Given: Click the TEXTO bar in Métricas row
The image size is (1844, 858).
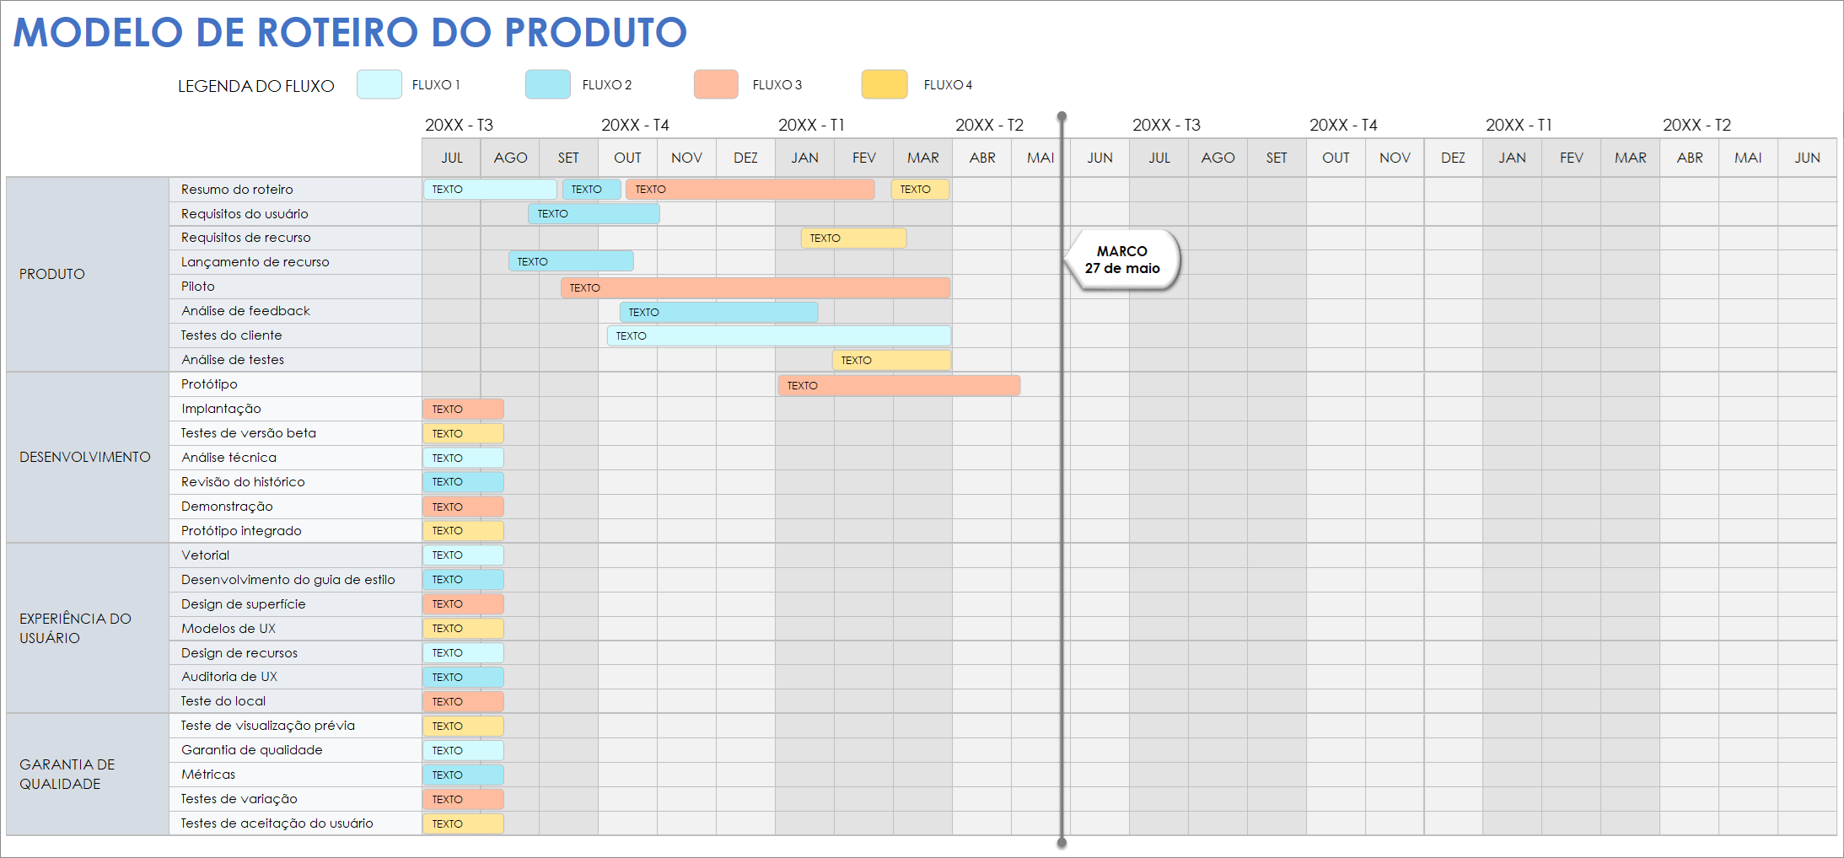Looking at the screenshot, I should click(x=463, y=775).
